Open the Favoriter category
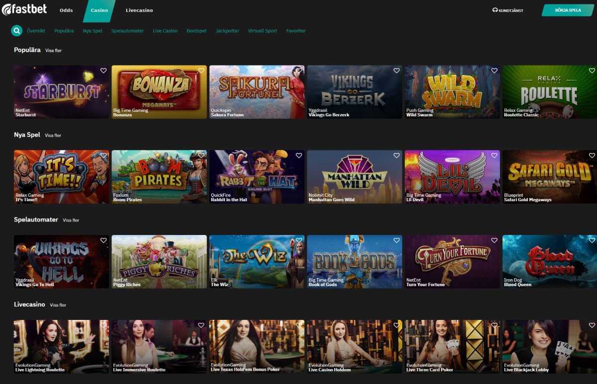Image resolution: width=597 pixels, height=384 pixels. (x=296, y=31)
